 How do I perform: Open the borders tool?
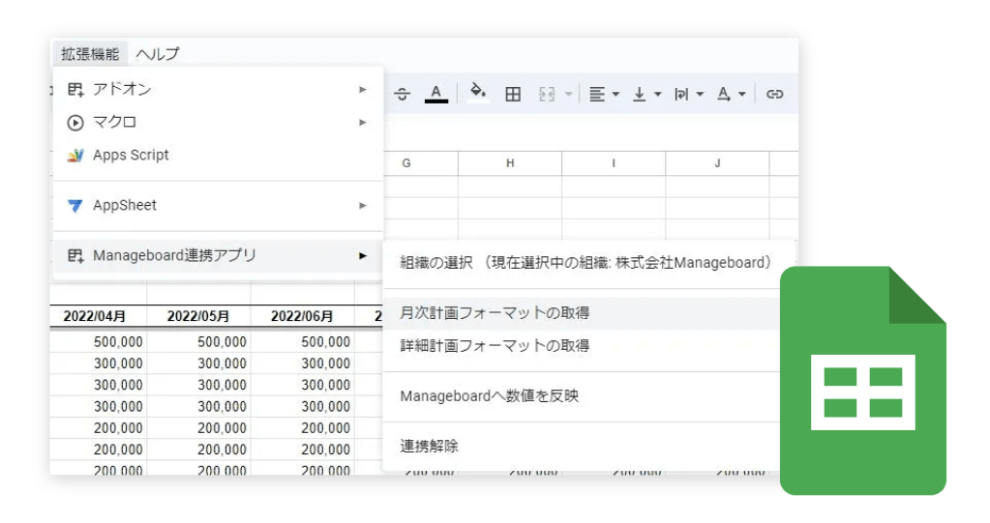[513, 95]
